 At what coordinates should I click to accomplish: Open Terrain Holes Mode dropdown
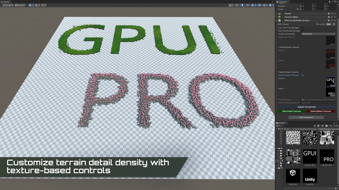click(318, 34)
